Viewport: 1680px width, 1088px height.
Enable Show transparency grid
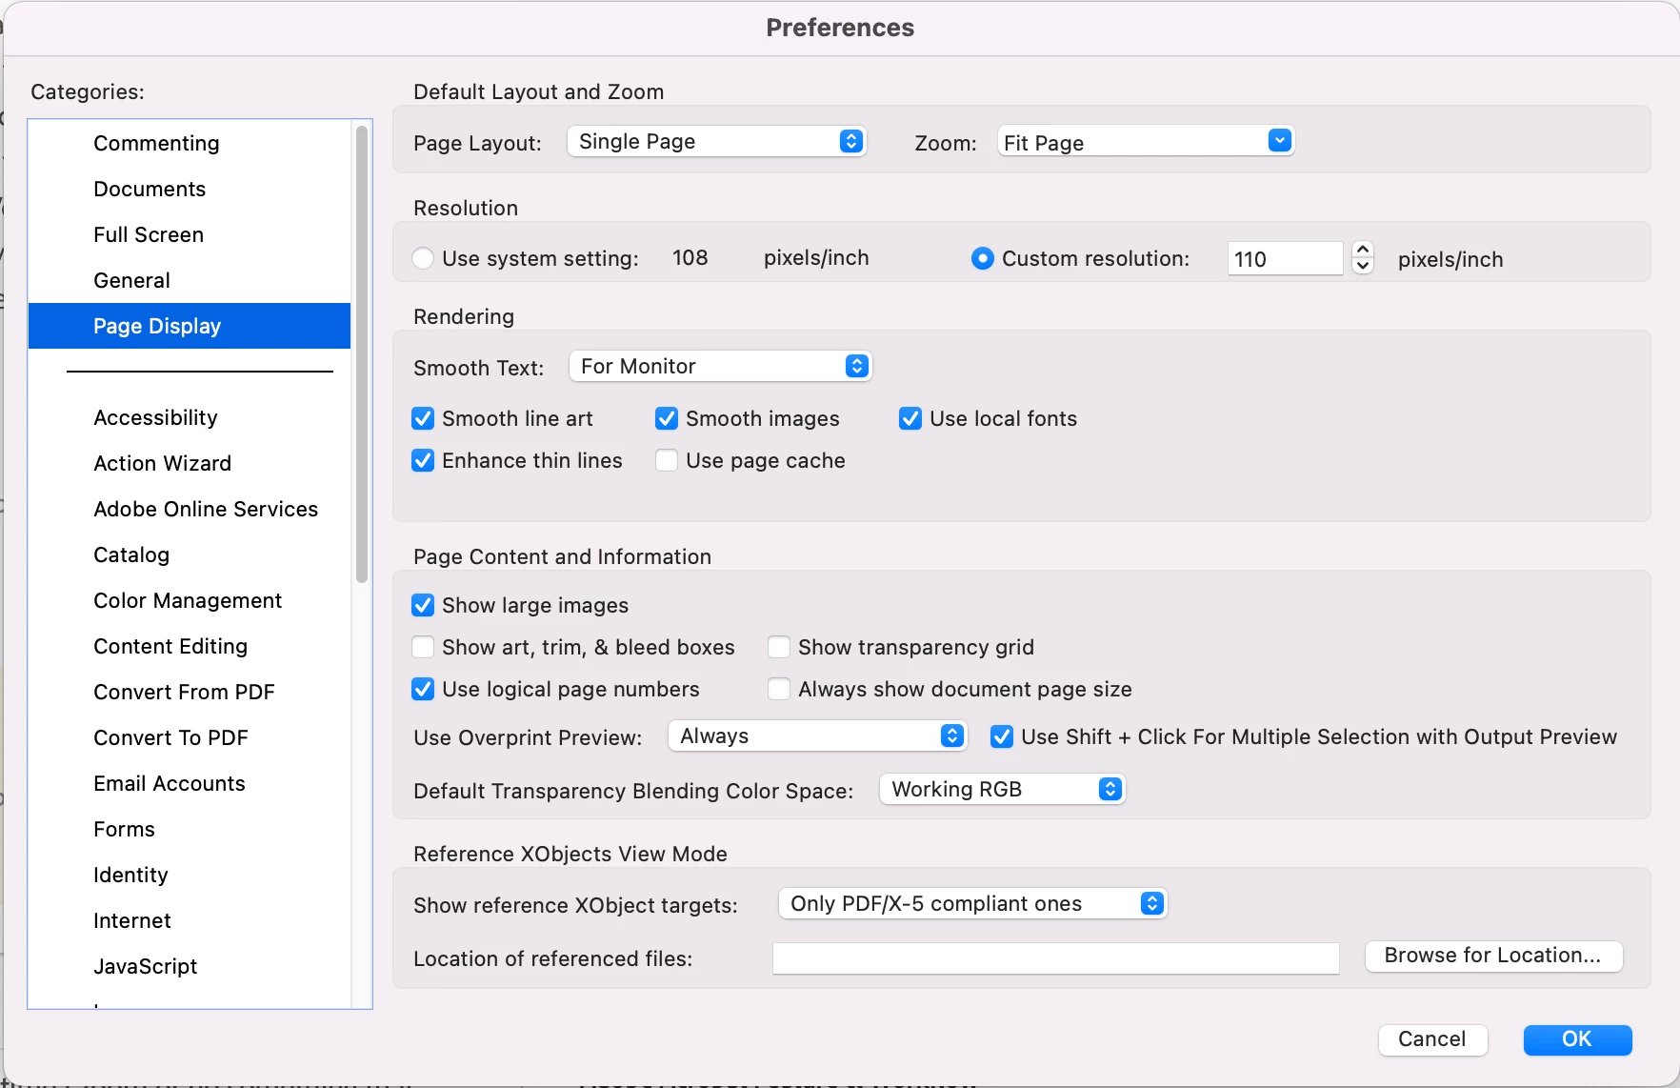(x=779, y=647)
